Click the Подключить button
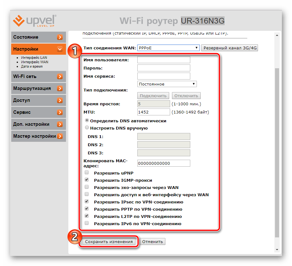This screenshot has height=266, width=292. click(x=153, y=96)
